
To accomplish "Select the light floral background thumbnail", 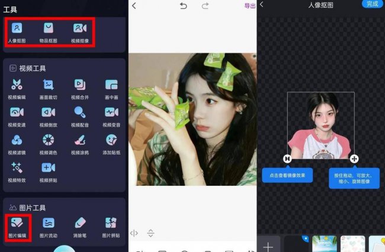I will [352, 244].
